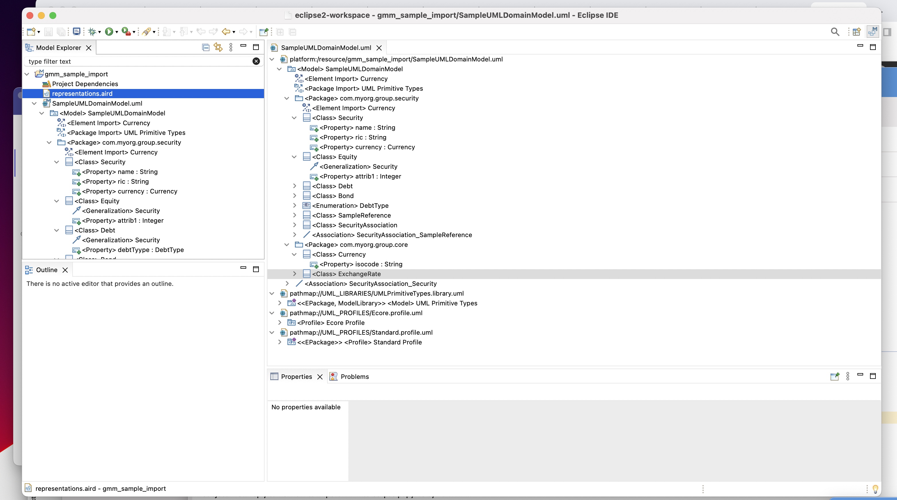Collapse Class Debt in Model Explorer
The height and width of the screenshot is (500, 897).
coord(57,230)
